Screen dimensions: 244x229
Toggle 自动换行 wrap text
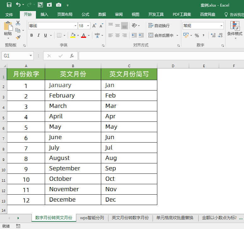159,26
